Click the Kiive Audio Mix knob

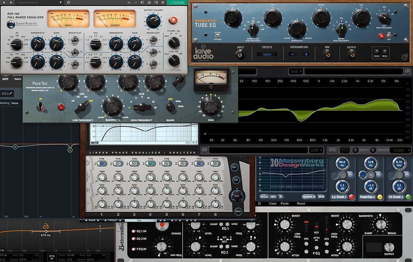[327, 55]
